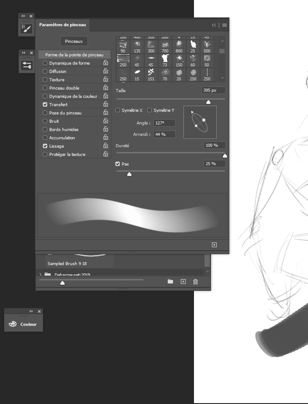Disable the Transfert checkbox

[45, 105]
